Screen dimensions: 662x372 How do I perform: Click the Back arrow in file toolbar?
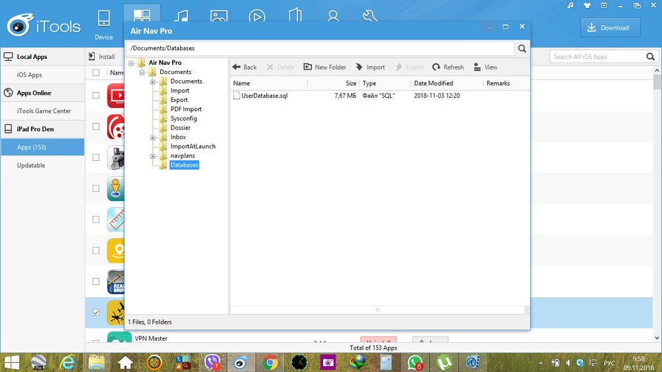pos(244,67)
